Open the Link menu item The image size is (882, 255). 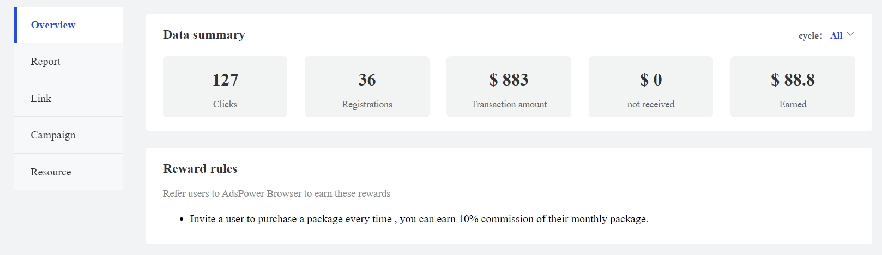[x=69, y=98]
